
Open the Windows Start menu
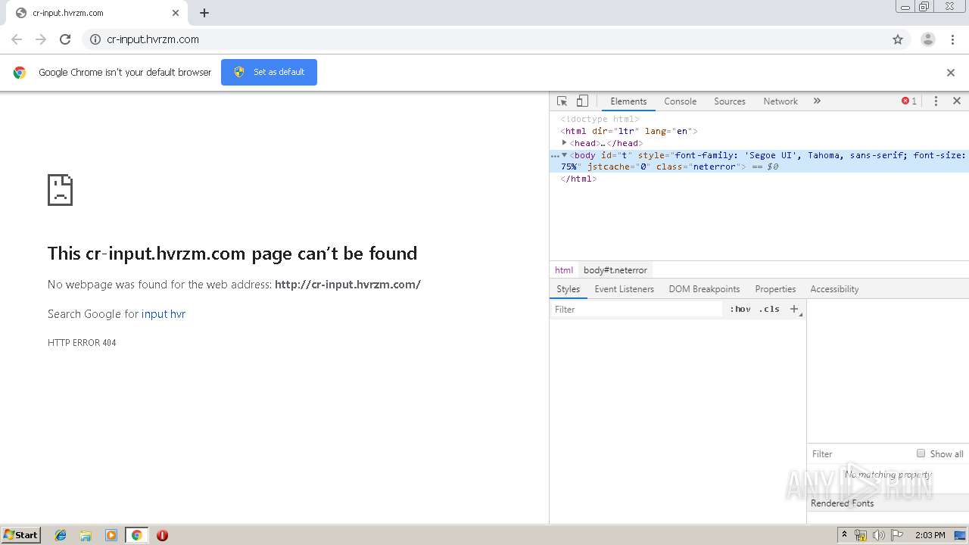click(21, 534)
